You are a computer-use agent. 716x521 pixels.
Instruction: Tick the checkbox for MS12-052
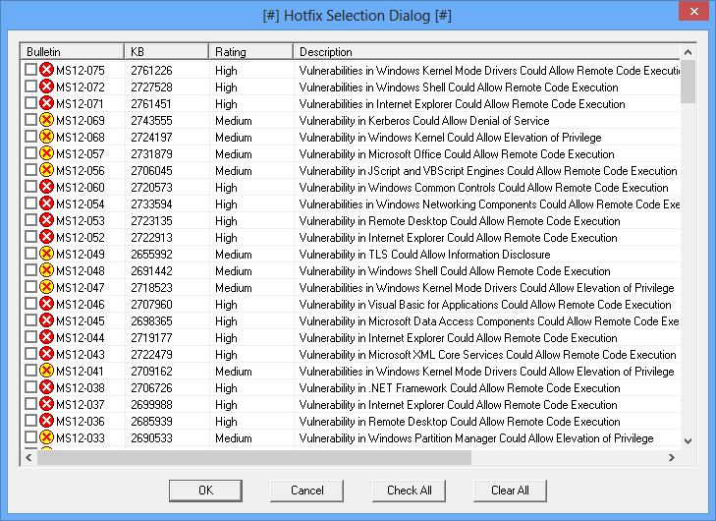pyautogui.click(x=30, y=237)
